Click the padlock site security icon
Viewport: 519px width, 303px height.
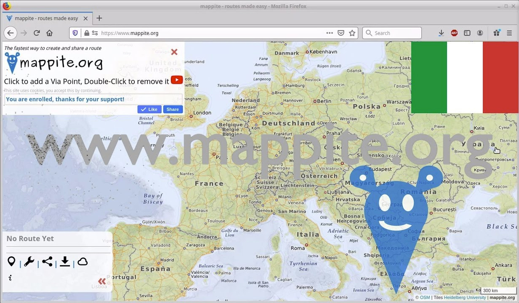pos(87,33)
